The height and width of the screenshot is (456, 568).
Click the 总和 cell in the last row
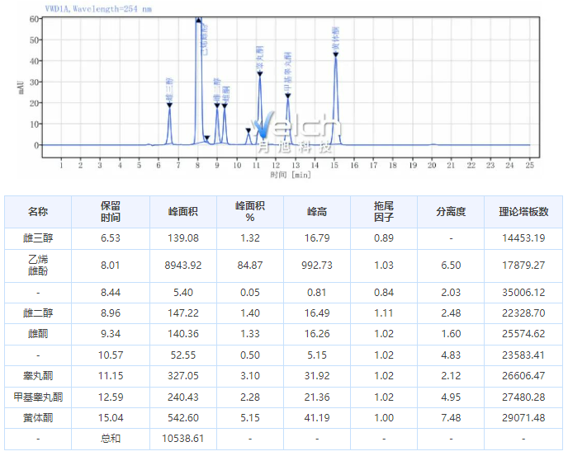111,439
